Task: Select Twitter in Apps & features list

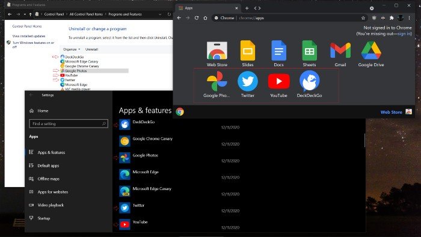Action: (x=180, y=208)
